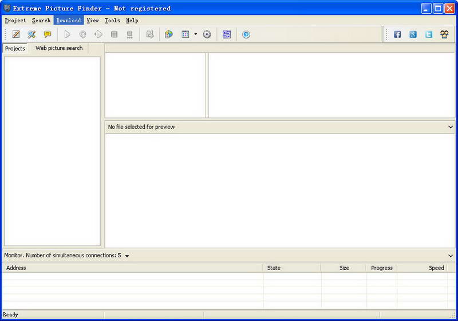Click the thumbnail grid view icon
This screenshot has width=458, height=321.
click(185, 34)
